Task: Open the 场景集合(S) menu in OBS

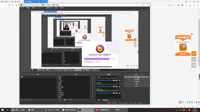Action: pyautogui.click(x=49, y=8)
